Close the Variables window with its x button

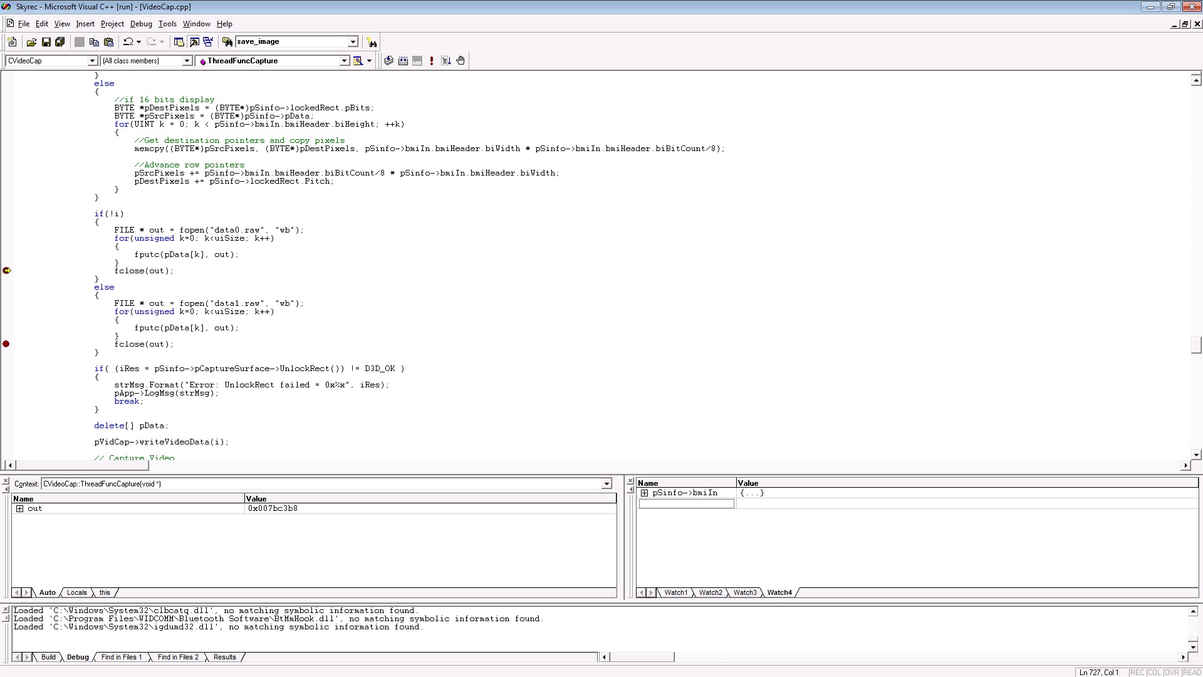[x=6, y=481]
